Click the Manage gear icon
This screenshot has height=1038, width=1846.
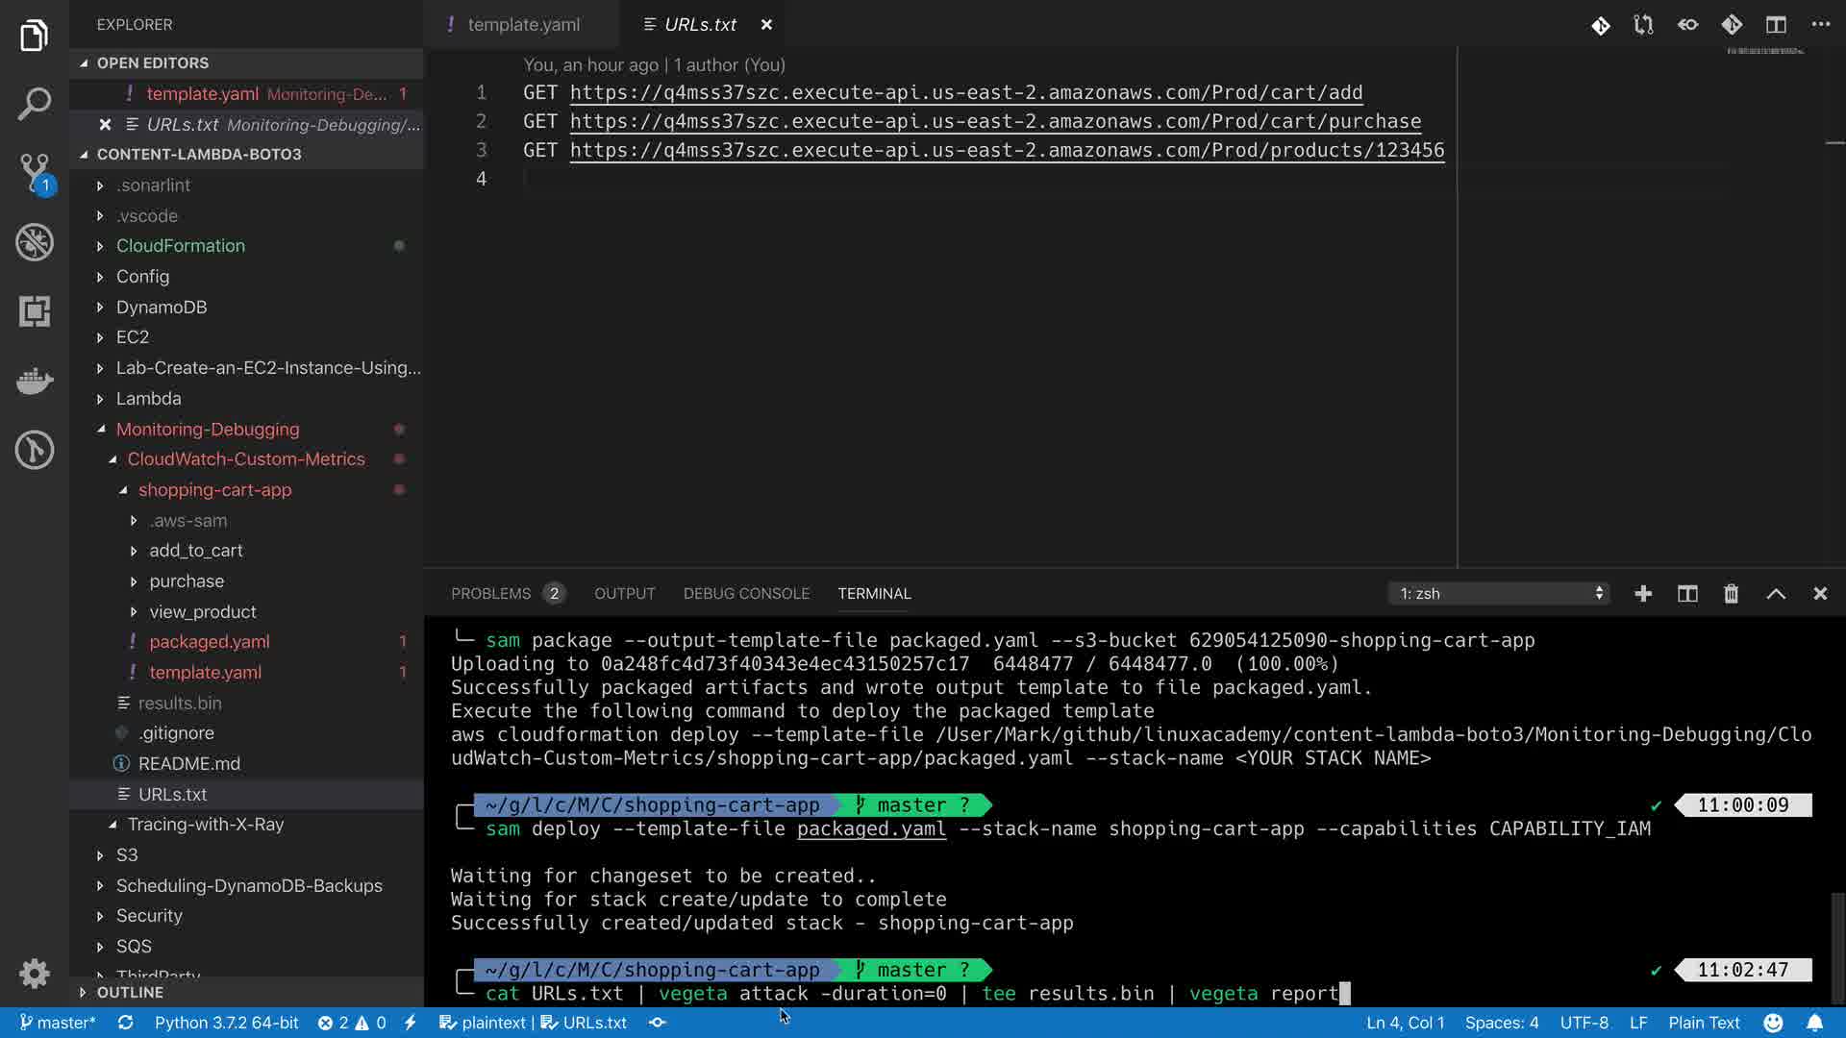[x=35, y=974]
